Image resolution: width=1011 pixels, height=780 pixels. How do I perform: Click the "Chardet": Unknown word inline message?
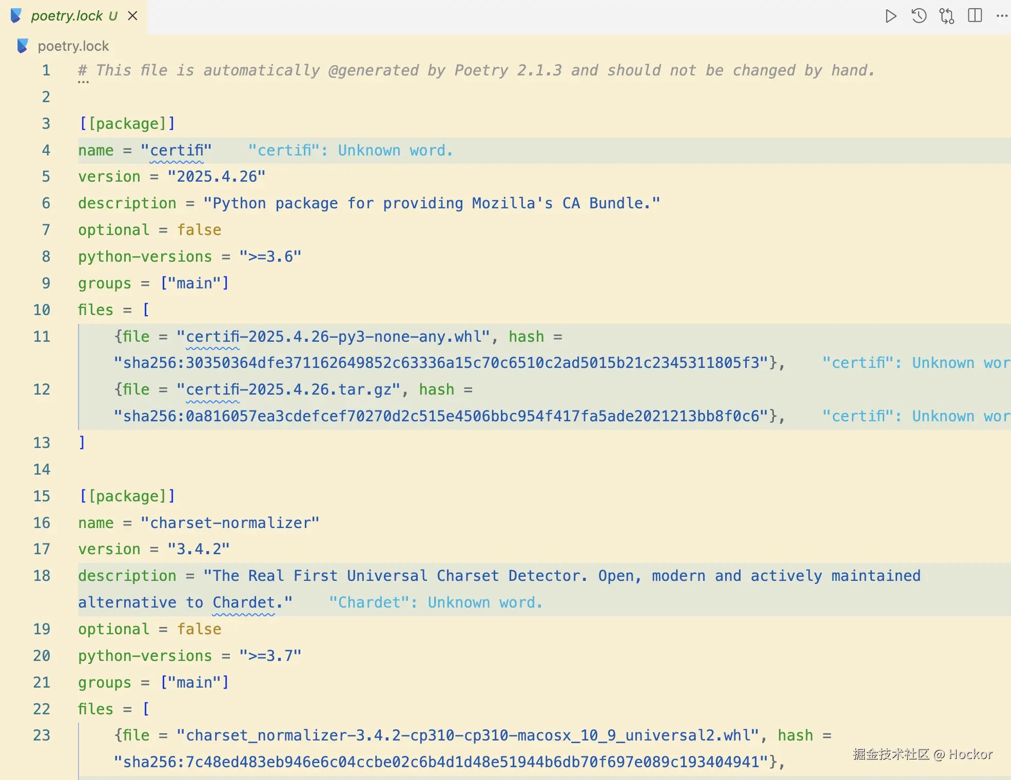[x=435, y=602]
